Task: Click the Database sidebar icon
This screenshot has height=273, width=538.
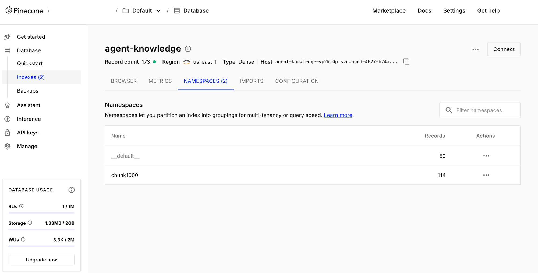Action: [x=8, y=50]
